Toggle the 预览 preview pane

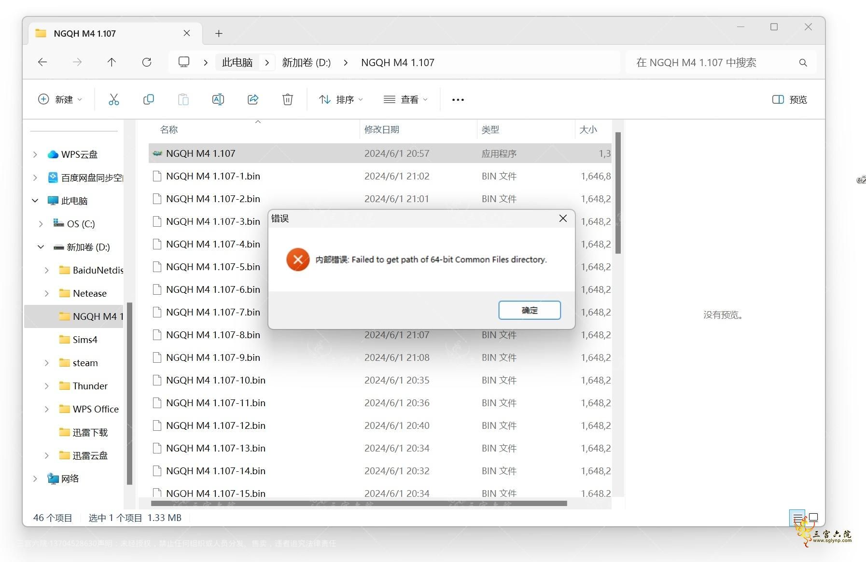pyautogui.click(x=790, y=99)
